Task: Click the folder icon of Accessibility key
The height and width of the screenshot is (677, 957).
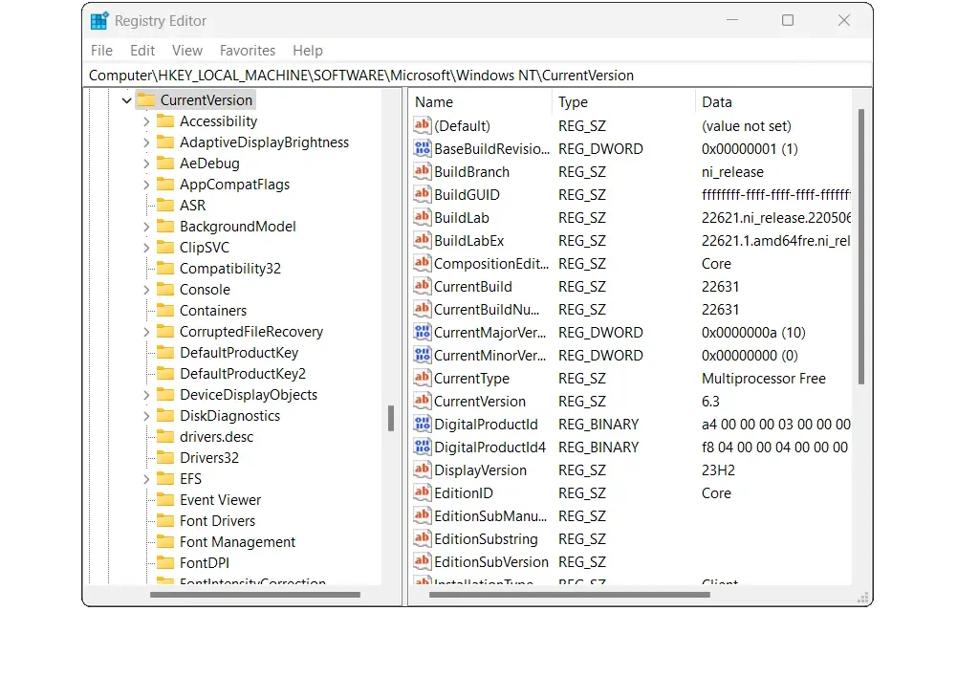Action: tap(165, 120)
